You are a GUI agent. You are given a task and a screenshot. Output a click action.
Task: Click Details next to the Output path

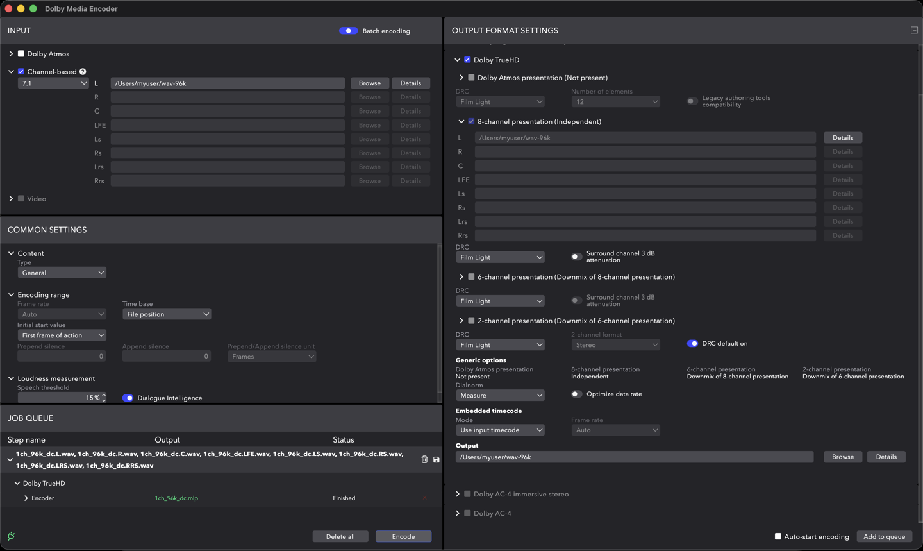pyautogui.click(x=886, y=457)
